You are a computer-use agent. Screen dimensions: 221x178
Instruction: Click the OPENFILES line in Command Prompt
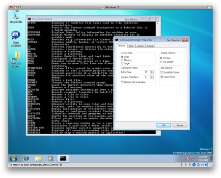(70, 68)
